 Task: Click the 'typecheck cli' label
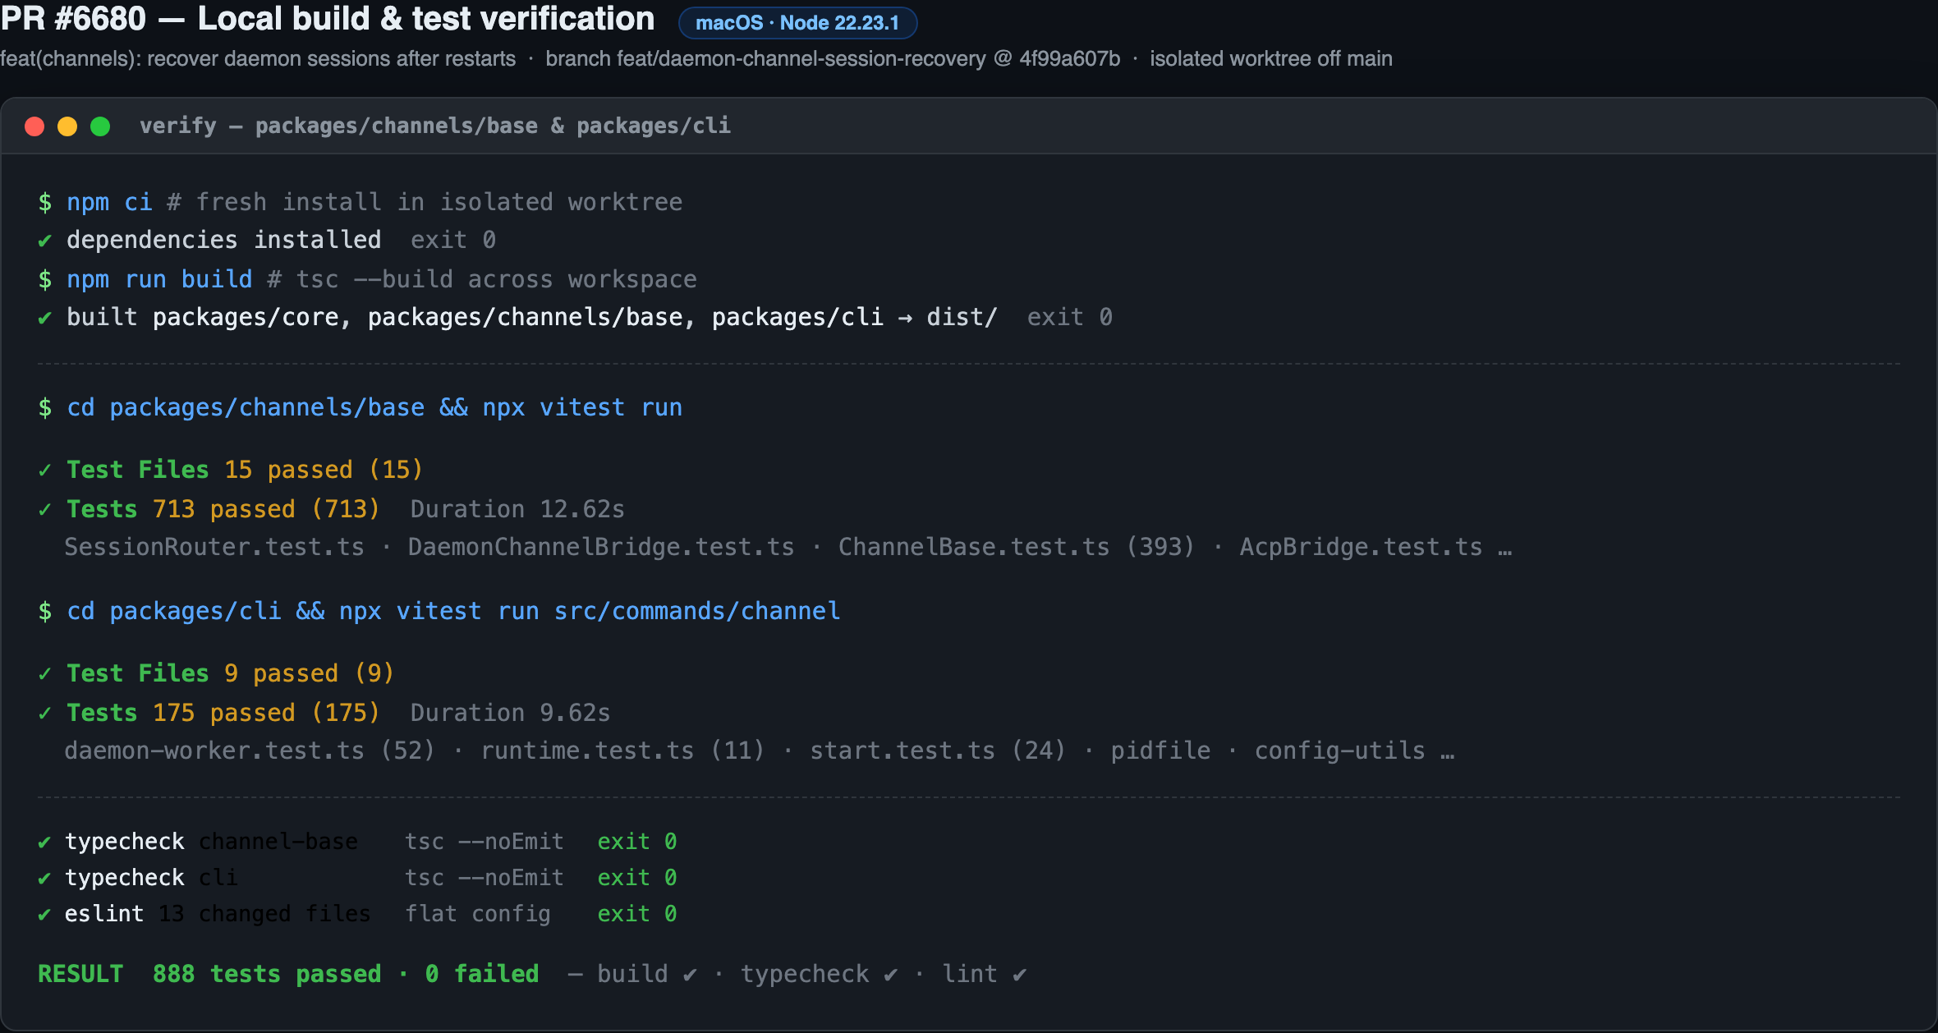(x=151, y=878)
